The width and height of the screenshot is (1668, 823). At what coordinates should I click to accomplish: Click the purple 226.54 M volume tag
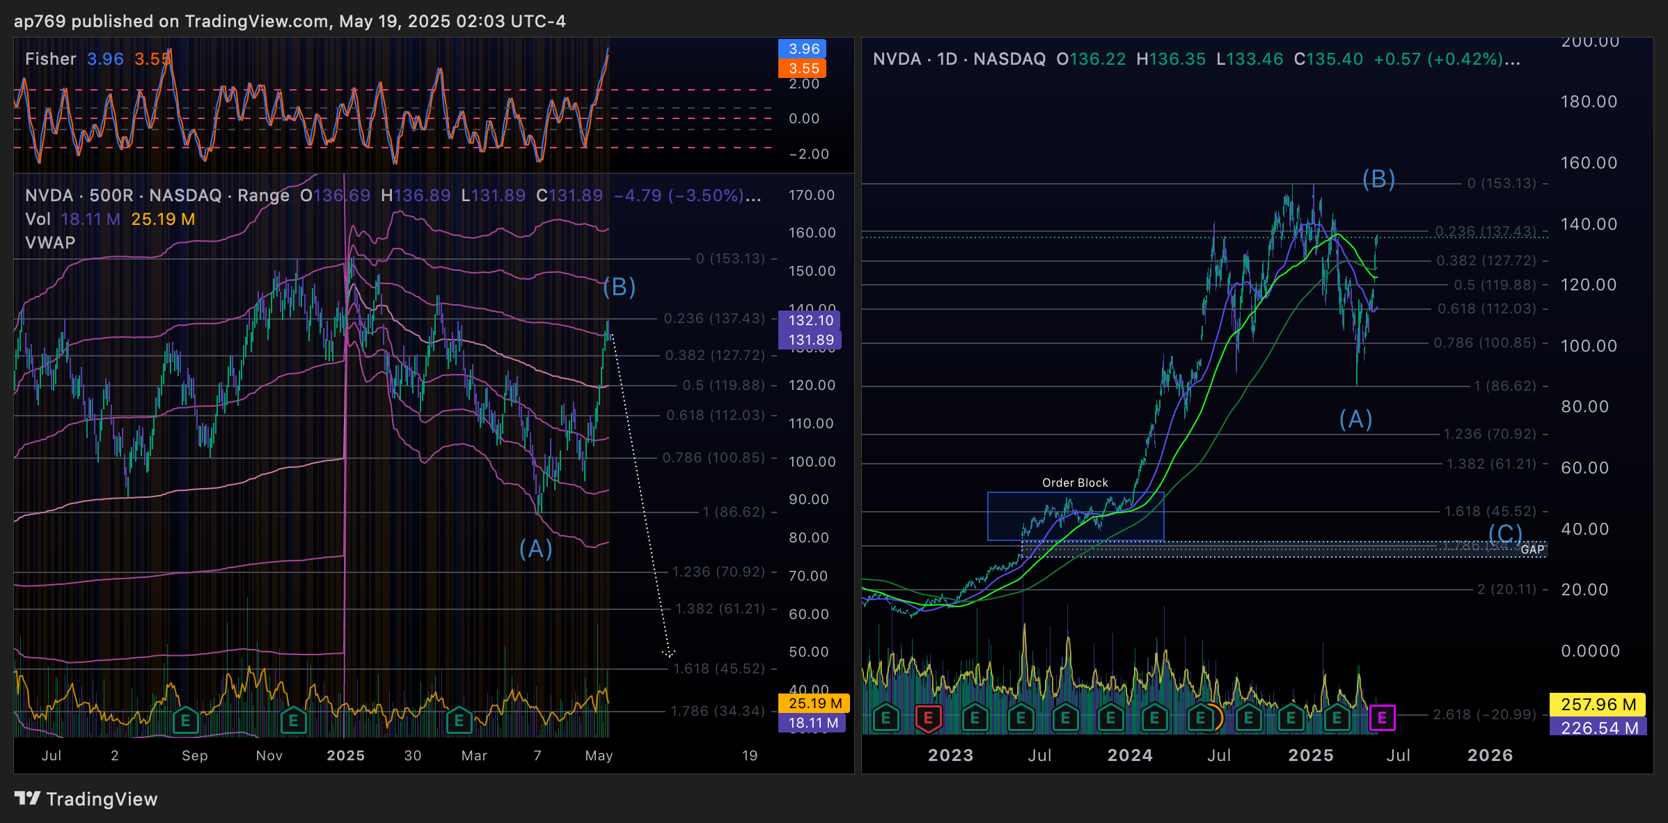(1598, 728)
